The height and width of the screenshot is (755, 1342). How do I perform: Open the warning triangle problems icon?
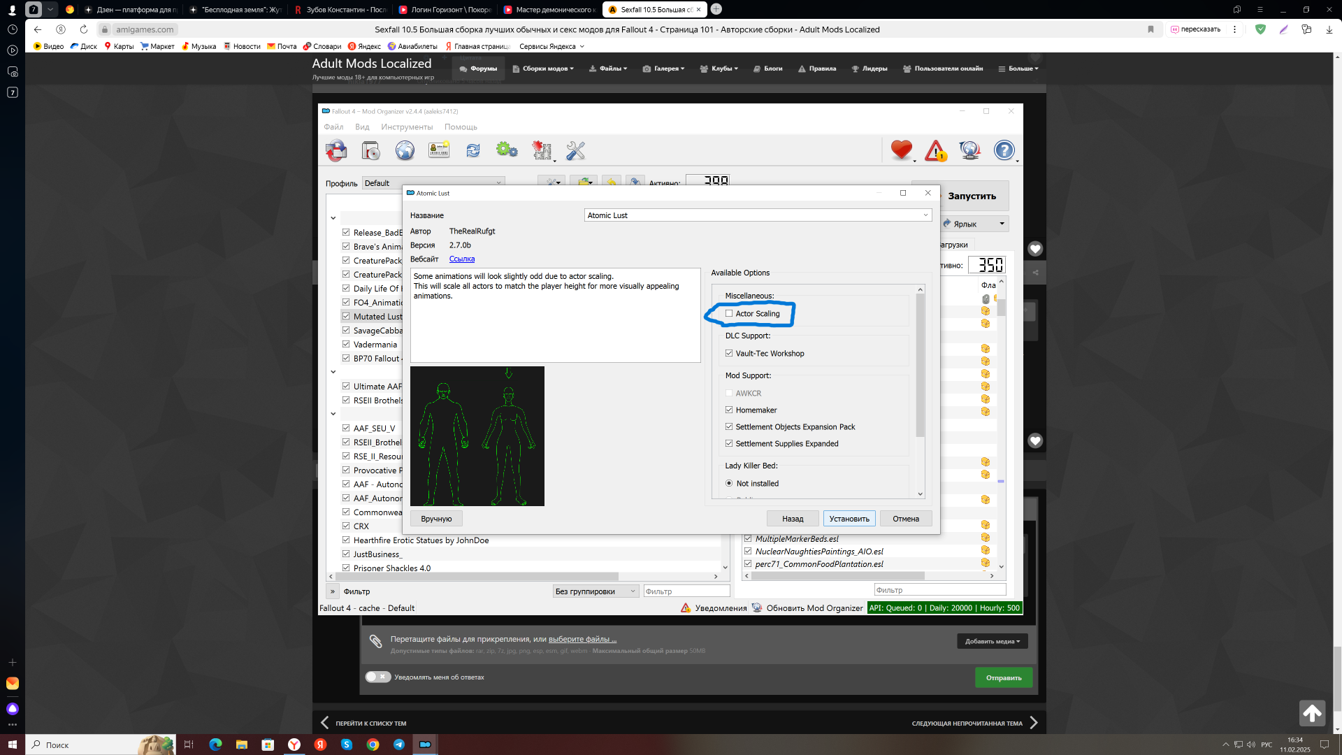935,150
